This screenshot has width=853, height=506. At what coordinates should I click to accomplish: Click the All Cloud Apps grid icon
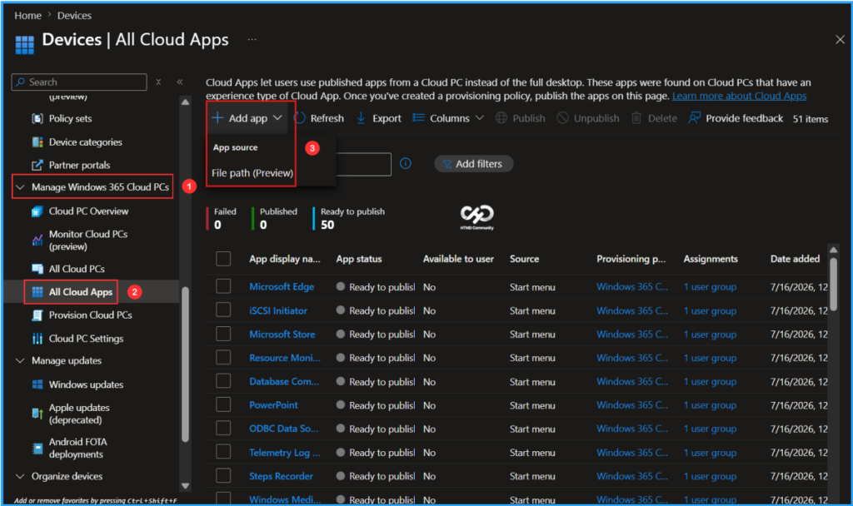pyautogui.click(x=37, y=292)
